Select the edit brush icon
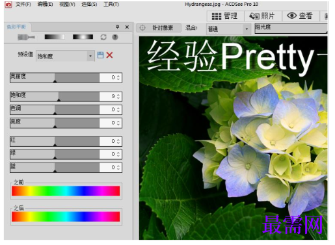This screenshot has height=245, width=335. 26,37
